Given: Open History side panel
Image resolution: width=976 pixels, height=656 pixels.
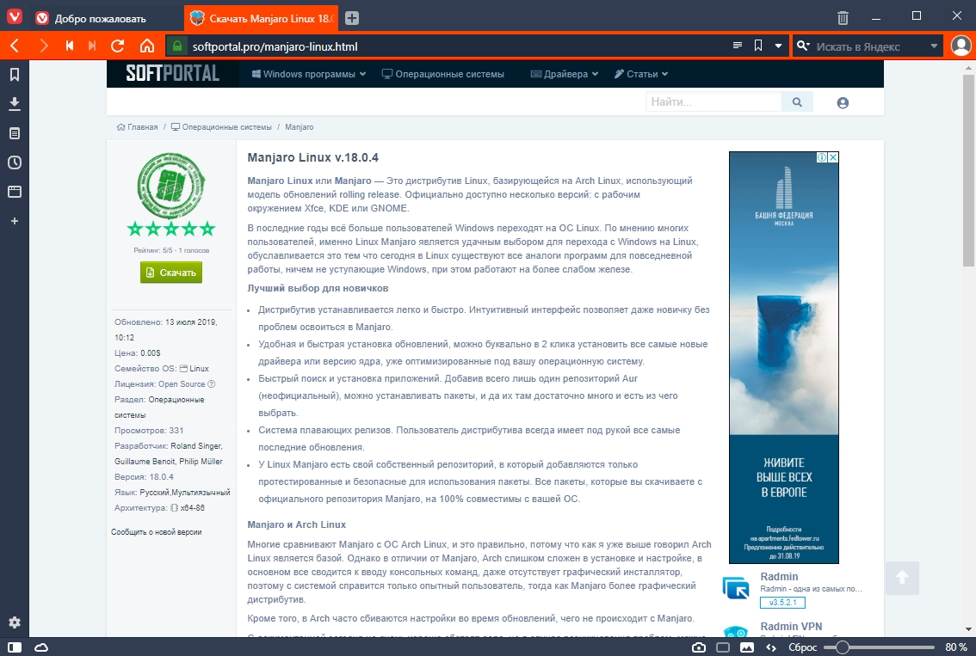Looking at the screenshot, I should [15, 162].
